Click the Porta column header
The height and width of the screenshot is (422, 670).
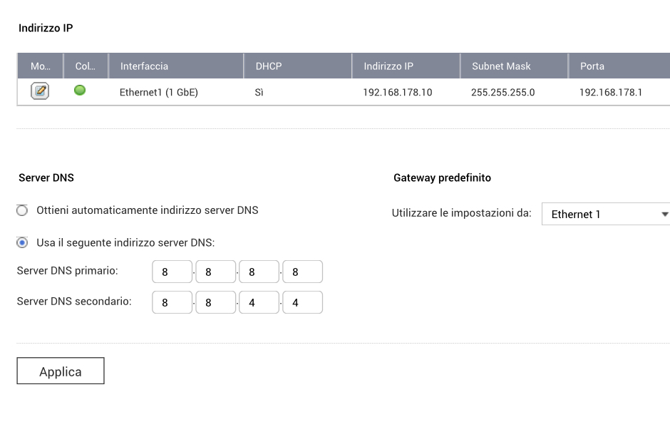click(619, 66)
